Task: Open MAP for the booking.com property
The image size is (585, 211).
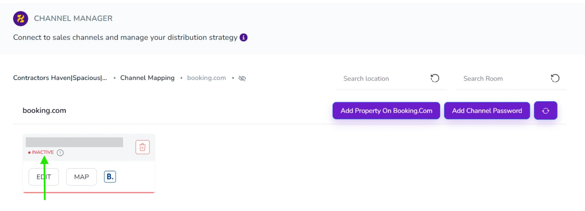Action: click(x=81, y=177)
